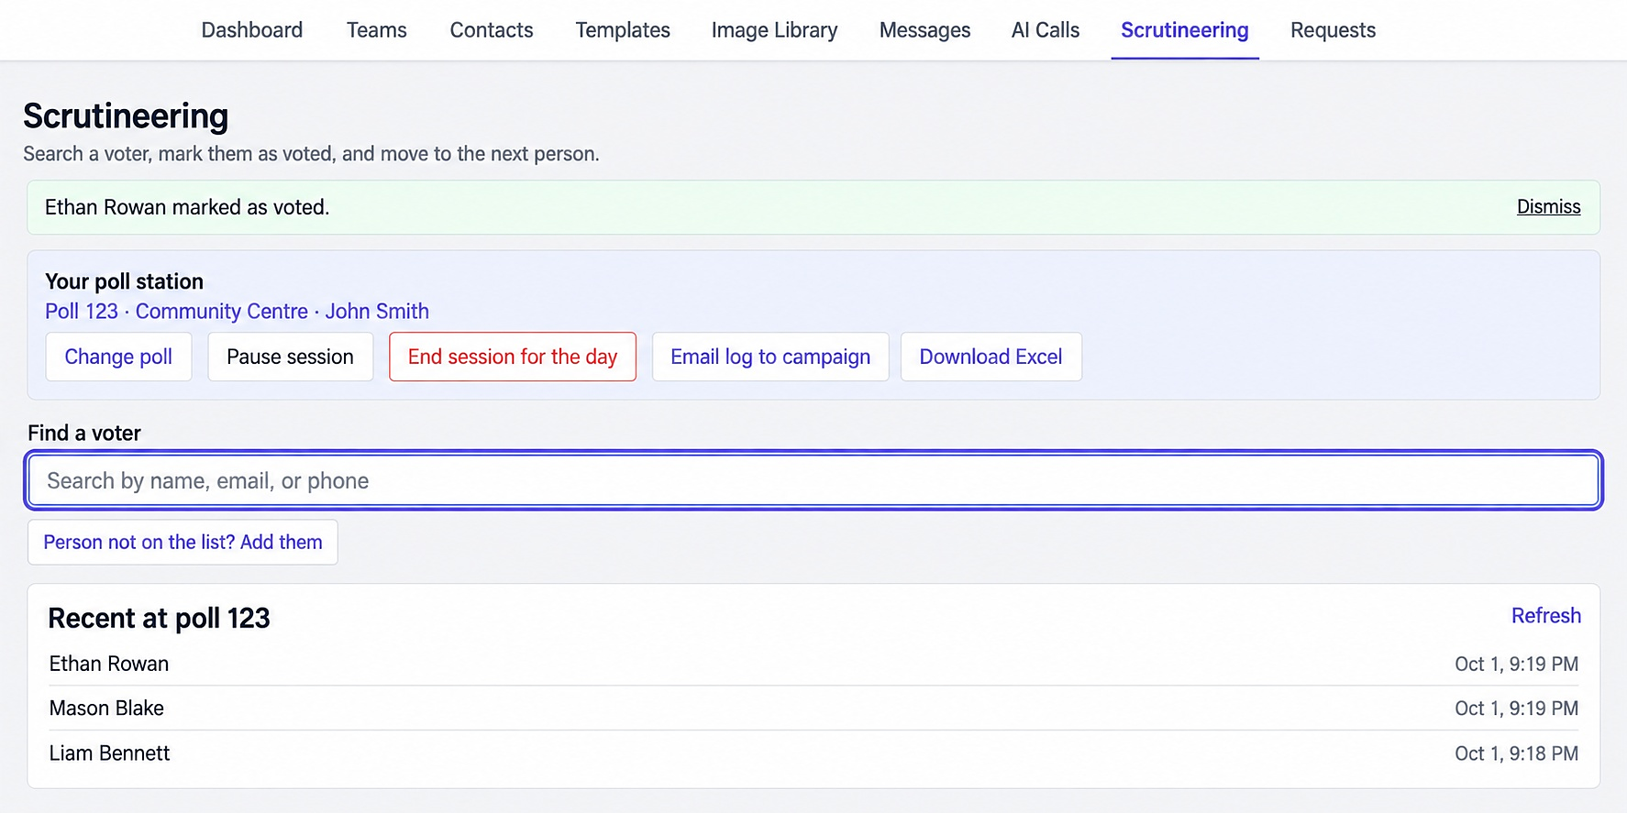This screenshot has height=813, width=1627.
Task: Add a person not on the list
Action: pos(183,543)
